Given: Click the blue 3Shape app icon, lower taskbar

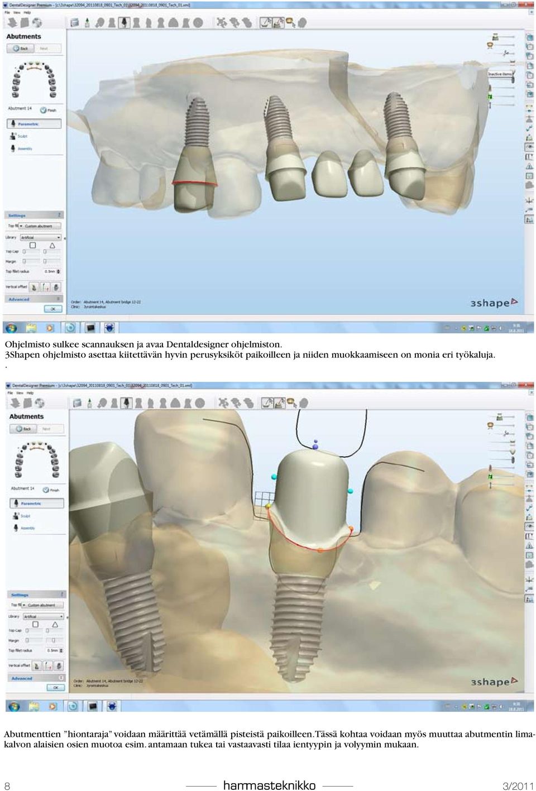Looking at the screenshot, I should (x=112, y=706).
